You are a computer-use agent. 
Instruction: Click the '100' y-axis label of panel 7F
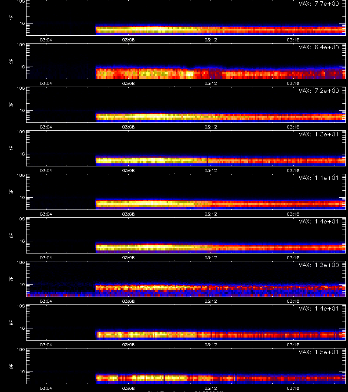21,263
